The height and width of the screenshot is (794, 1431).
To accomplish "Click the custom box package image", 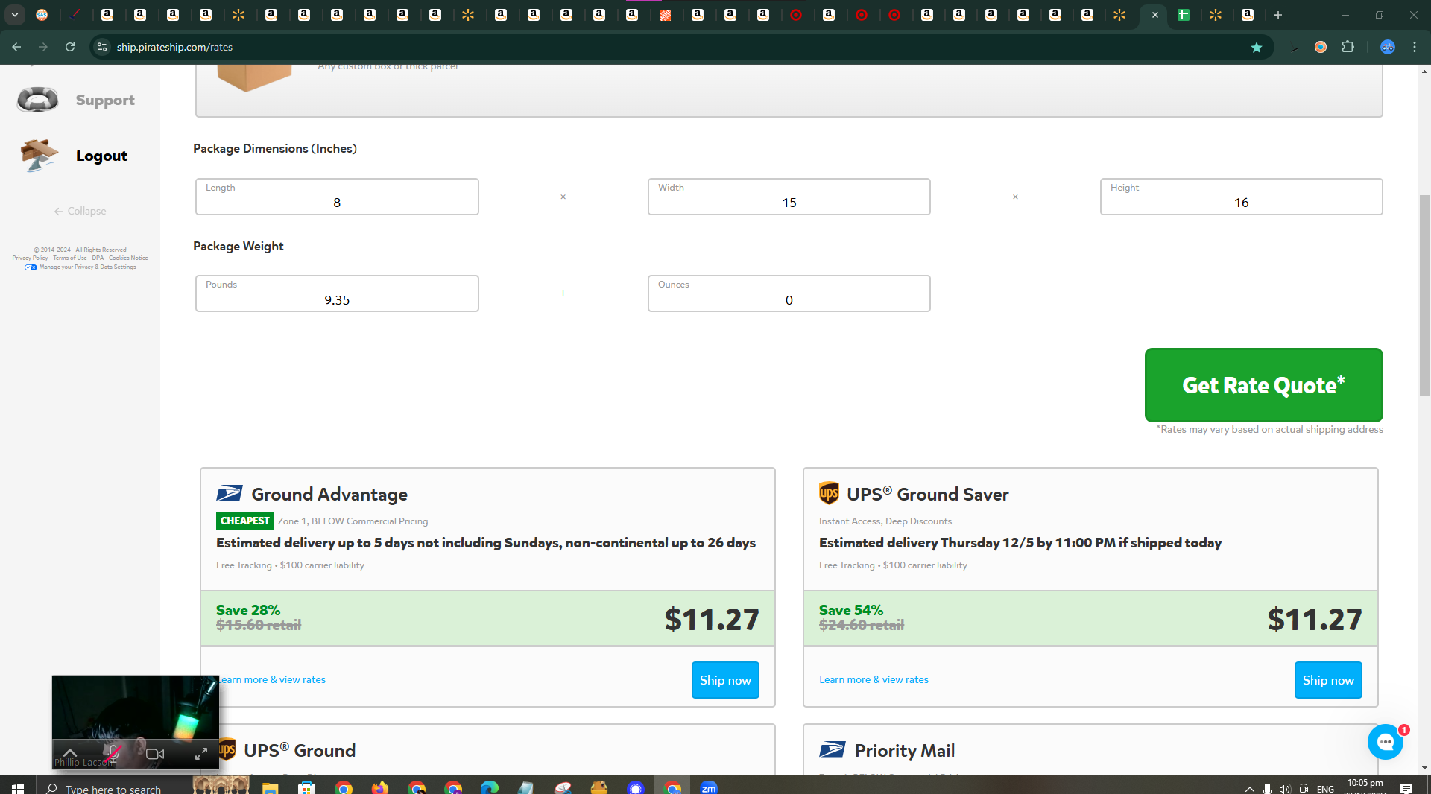I will coord(254,77).
